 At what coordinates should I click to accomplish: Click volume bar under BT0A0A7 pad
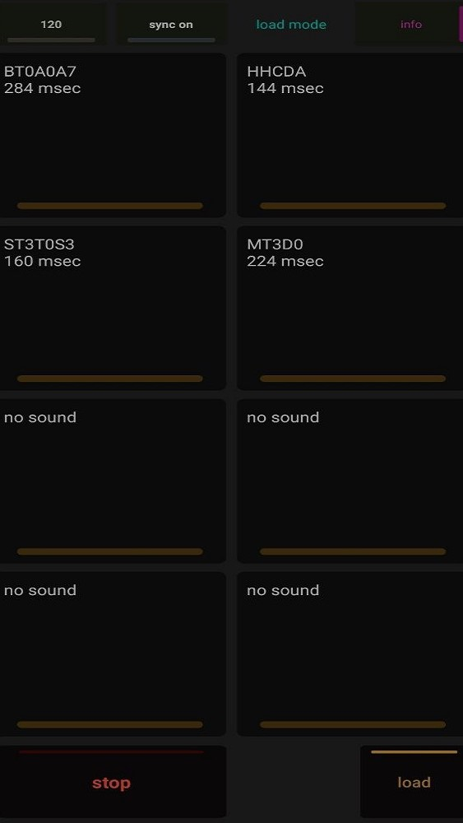[110, 206]
